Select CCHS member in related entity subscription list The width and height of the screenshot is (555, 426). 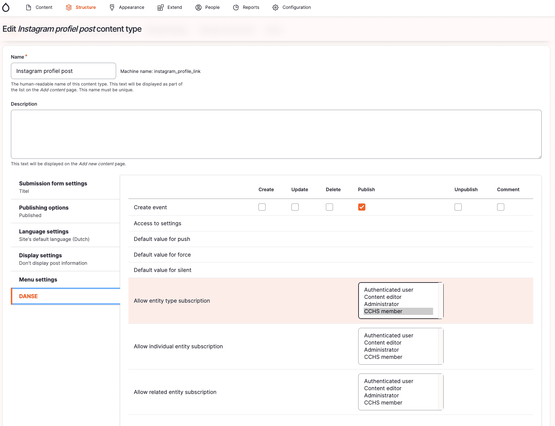tap(398, 402)
